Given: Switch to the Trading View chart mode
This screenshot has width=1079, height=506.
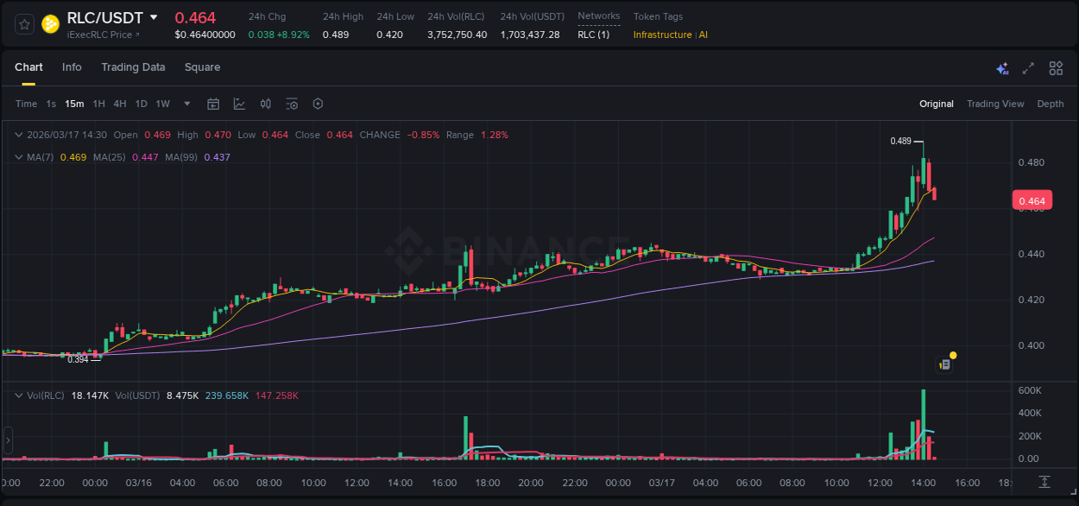Looking at the screenshot, I should 995,104.
